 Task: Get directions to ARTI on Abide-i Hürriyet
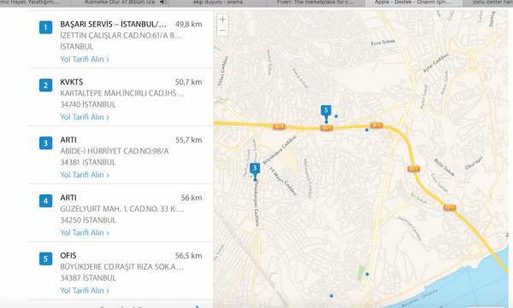(x=85, y=175)
